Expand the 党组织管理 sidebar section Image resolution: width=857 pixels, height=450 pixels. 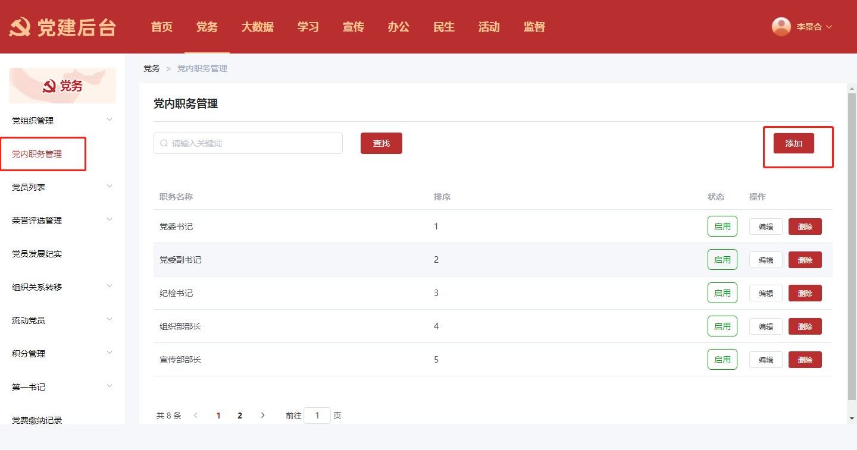pos(110,120)
